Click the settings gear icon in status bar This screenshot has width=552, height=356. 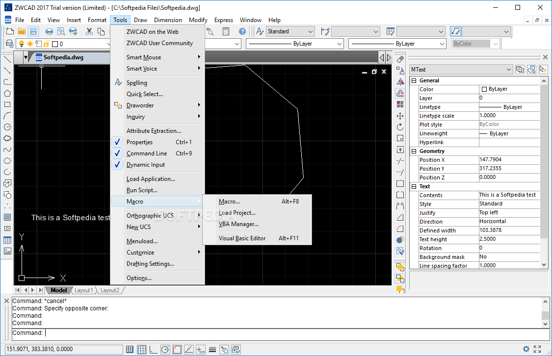pyautogui.click(x=526, y=349)
